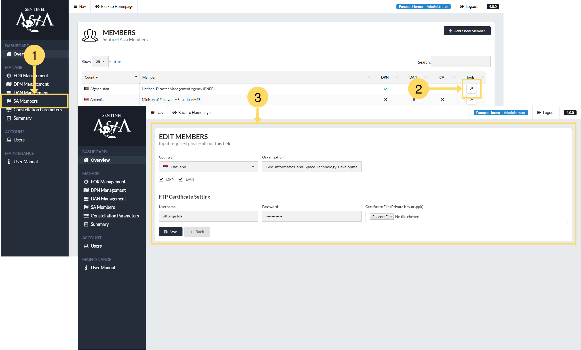This screenshot has width=581, height=350.
Task: Click Logout in the Edit Members header
Action: (546, 113)
